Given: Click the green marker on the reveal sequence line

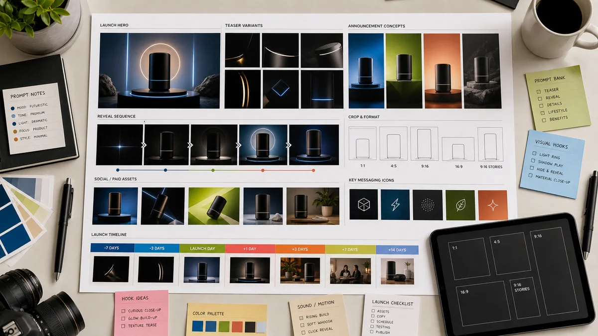Looking at the screenshot, I should (x=213, y=170).
